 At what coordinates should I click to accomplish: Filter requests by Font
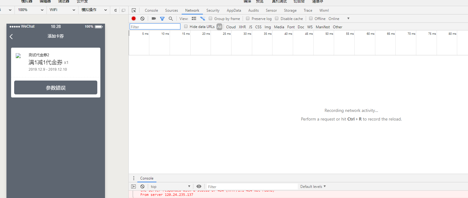pos(291,27)
